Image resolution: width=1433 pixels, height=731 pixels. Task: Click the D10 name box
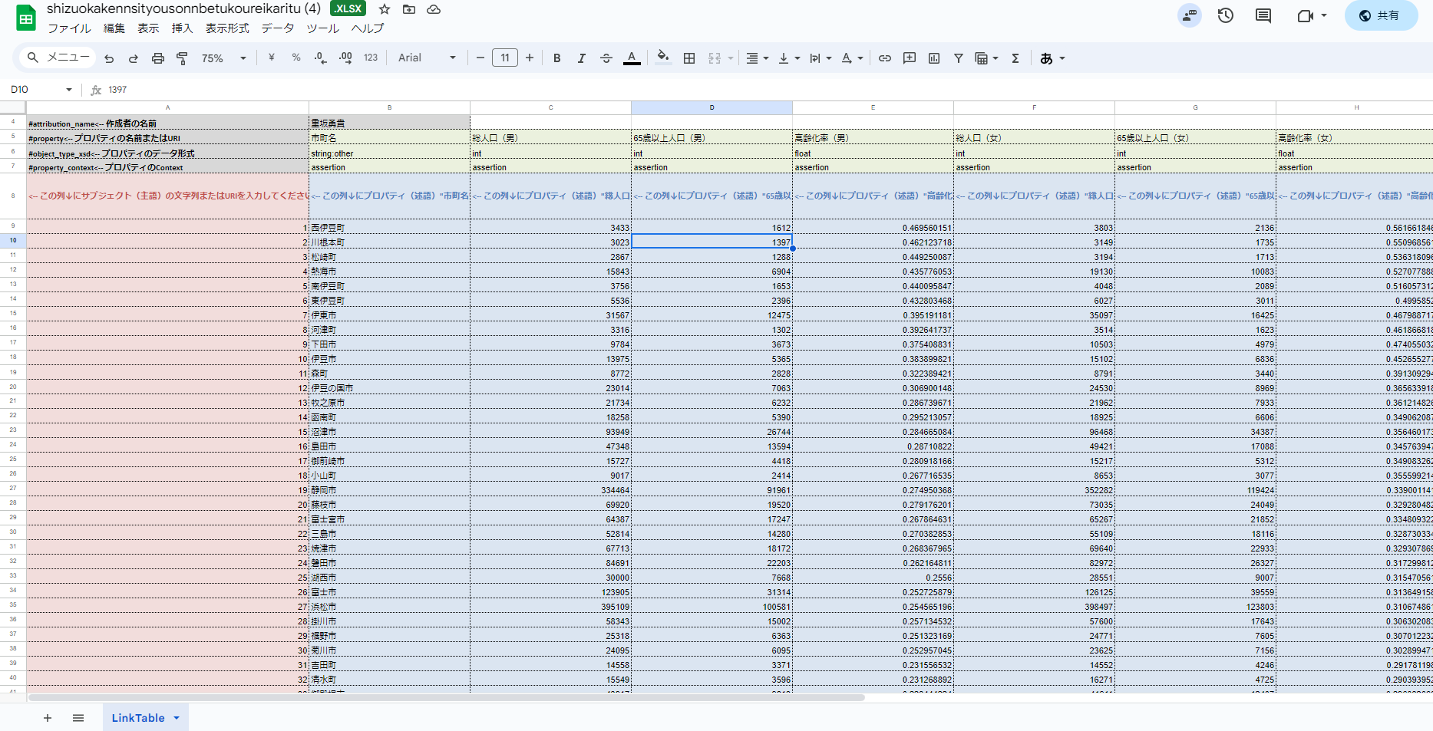tap(41, 90)
